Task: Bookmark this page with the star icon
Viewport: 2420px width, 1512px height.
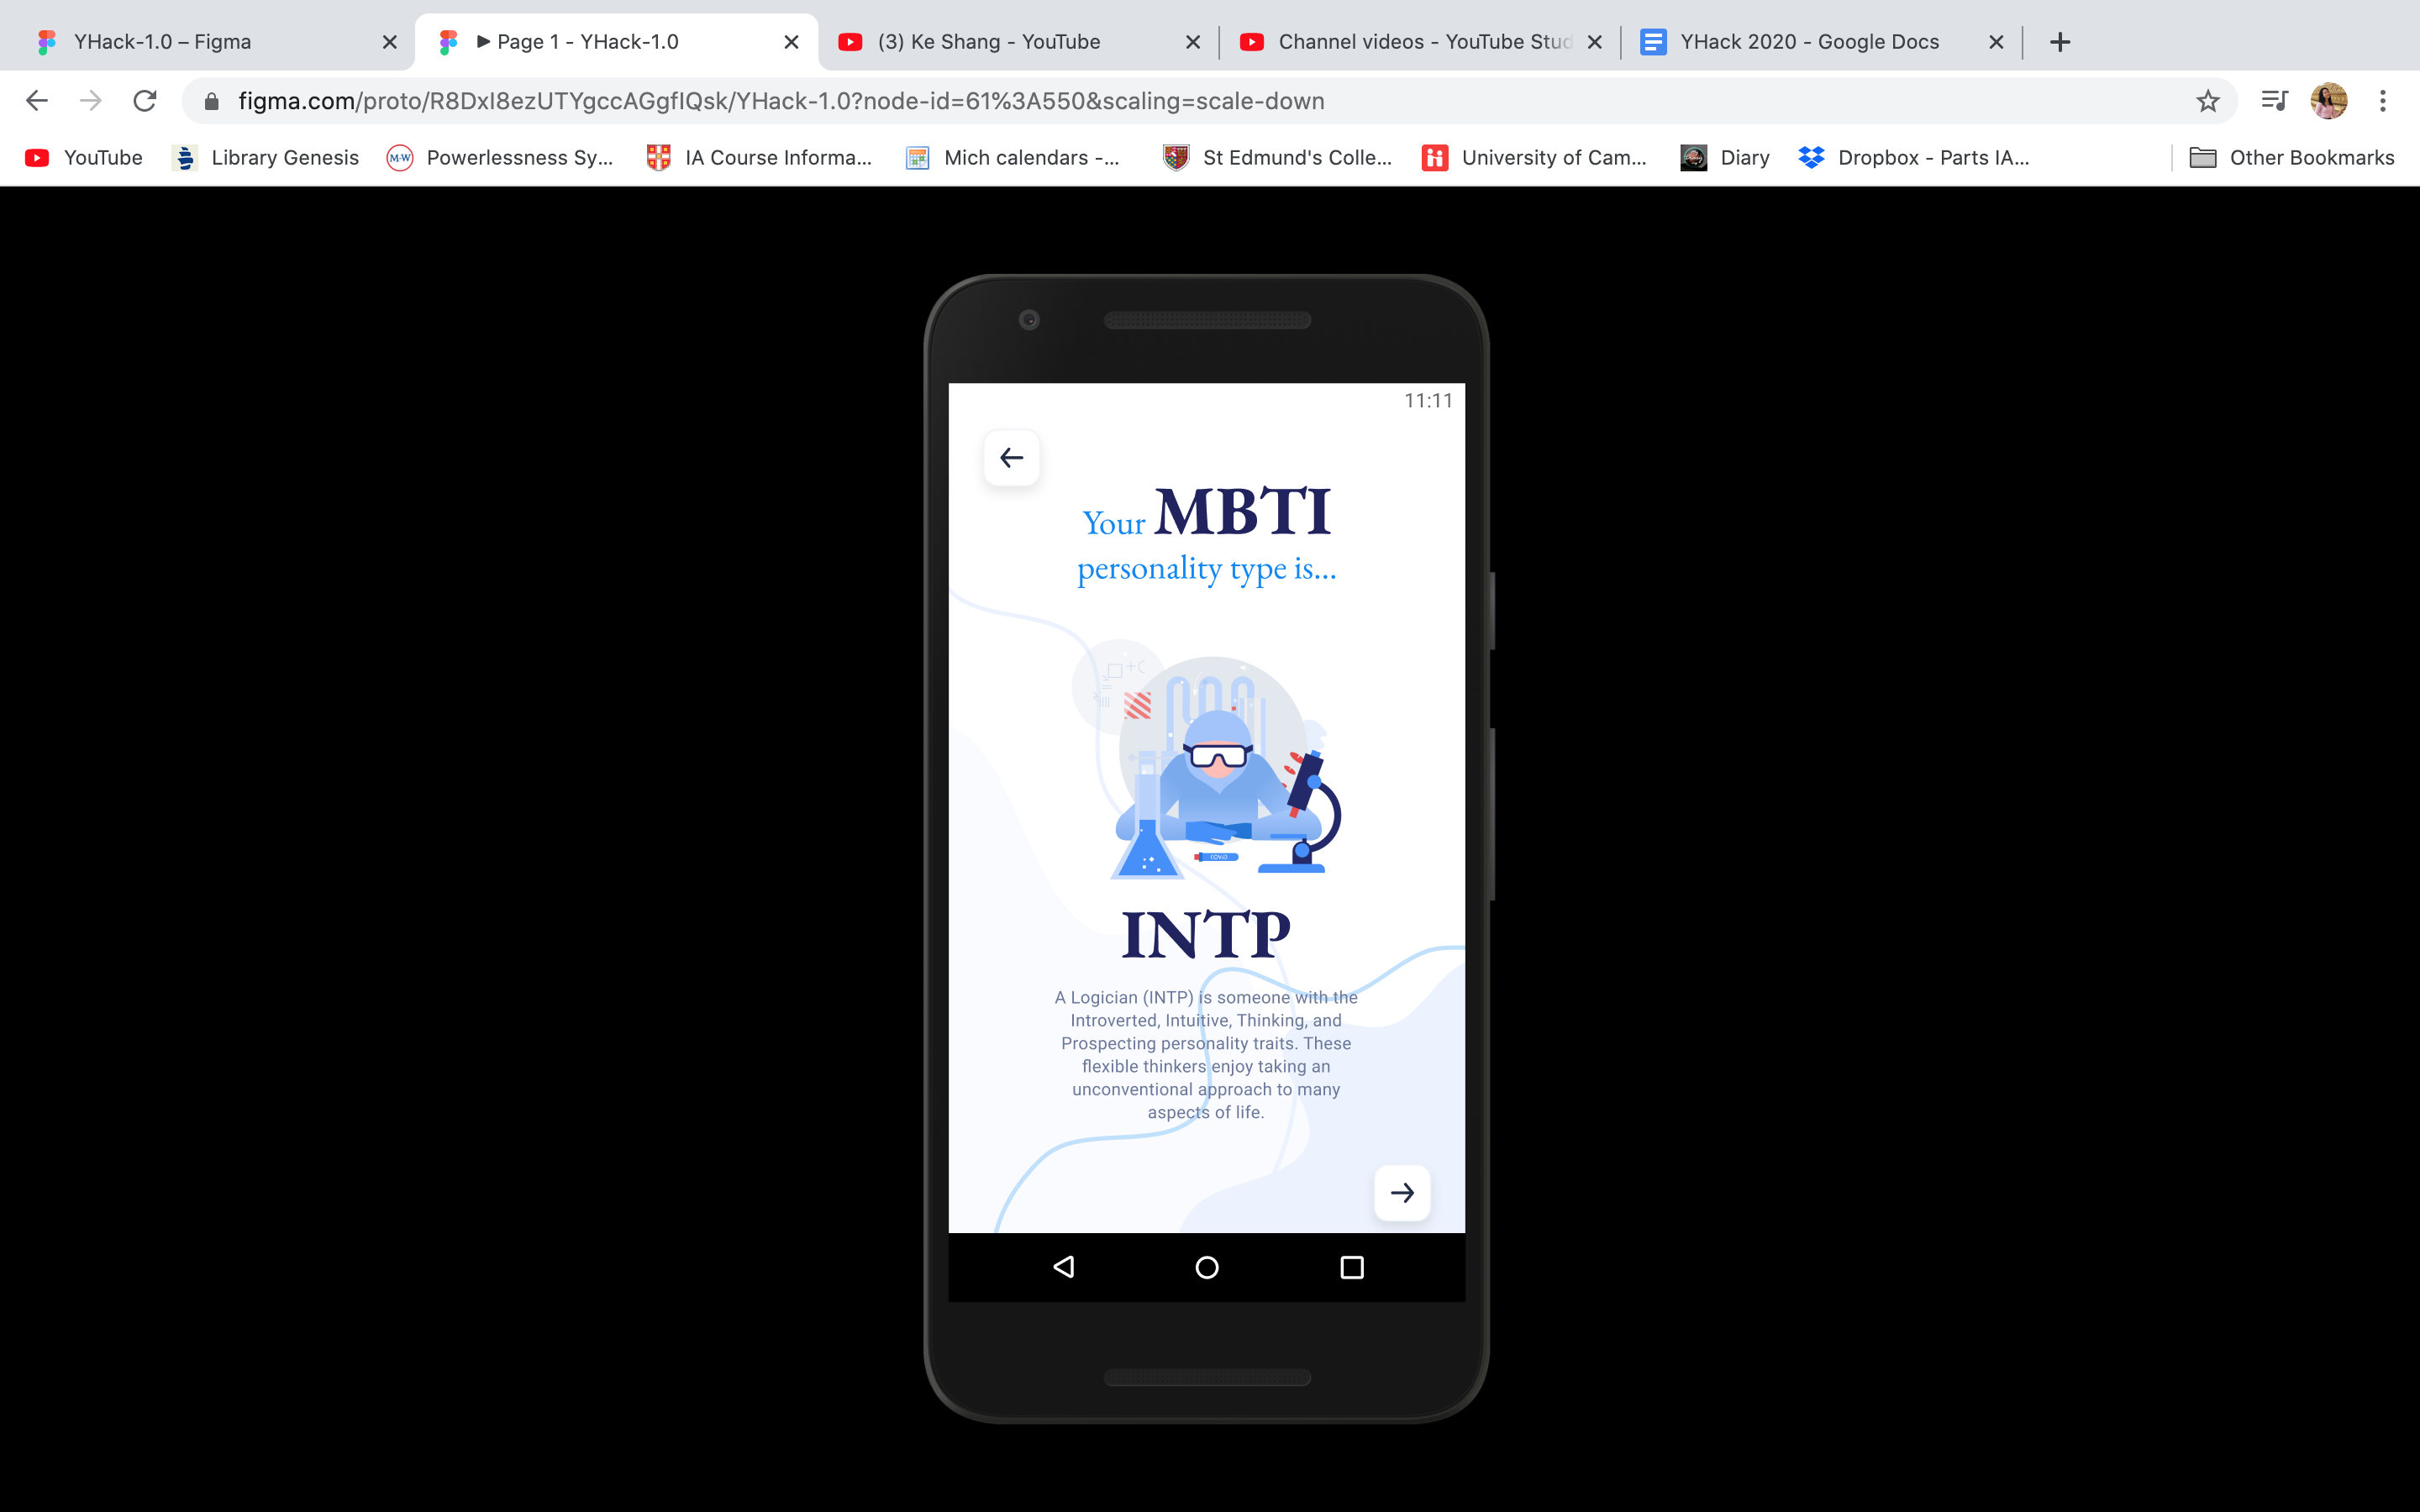Action: pyautogui.click(x=2207, y=101)
